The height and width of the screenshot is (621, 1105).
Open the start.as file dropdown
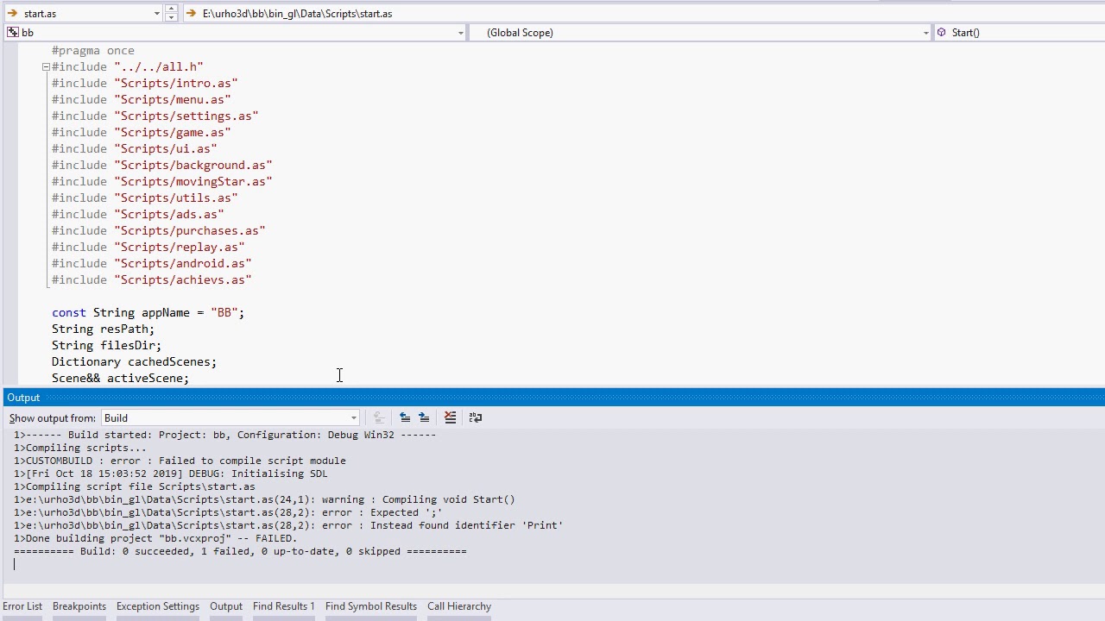tap(156, 14)
